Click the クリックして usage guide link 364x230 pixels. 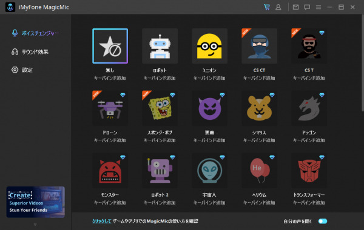coord(102,221)
